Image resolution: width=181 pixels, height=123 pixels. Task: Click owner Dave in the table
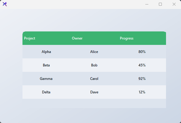(x=94, y=92)
